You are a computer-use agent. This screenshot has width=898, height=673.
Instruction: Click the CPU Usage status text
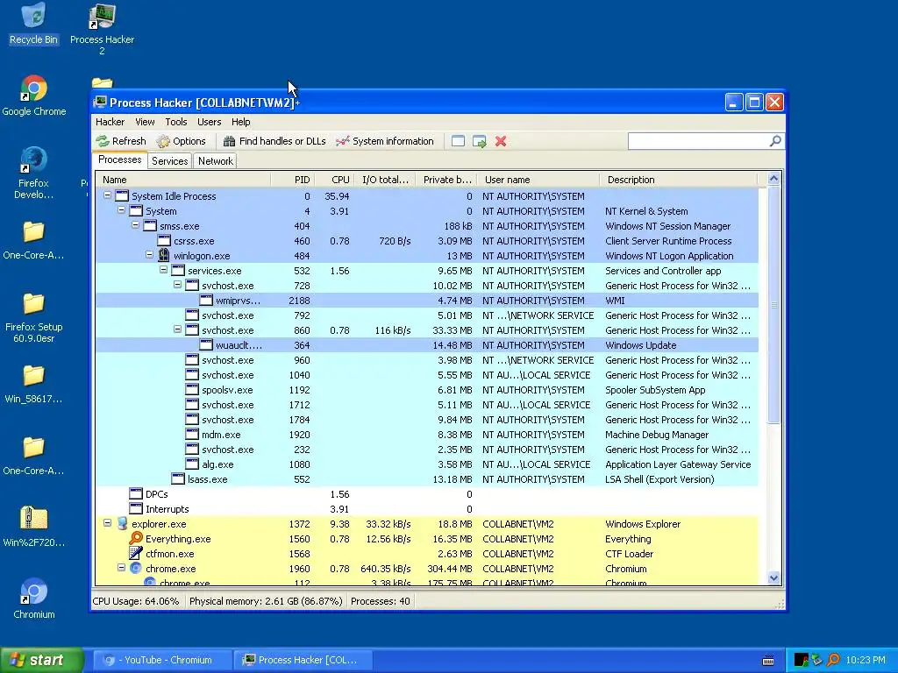click(136, 601)
